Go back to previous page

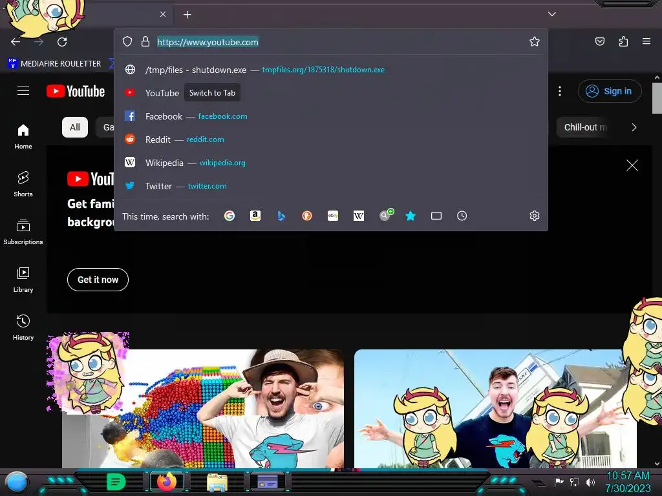16,42
